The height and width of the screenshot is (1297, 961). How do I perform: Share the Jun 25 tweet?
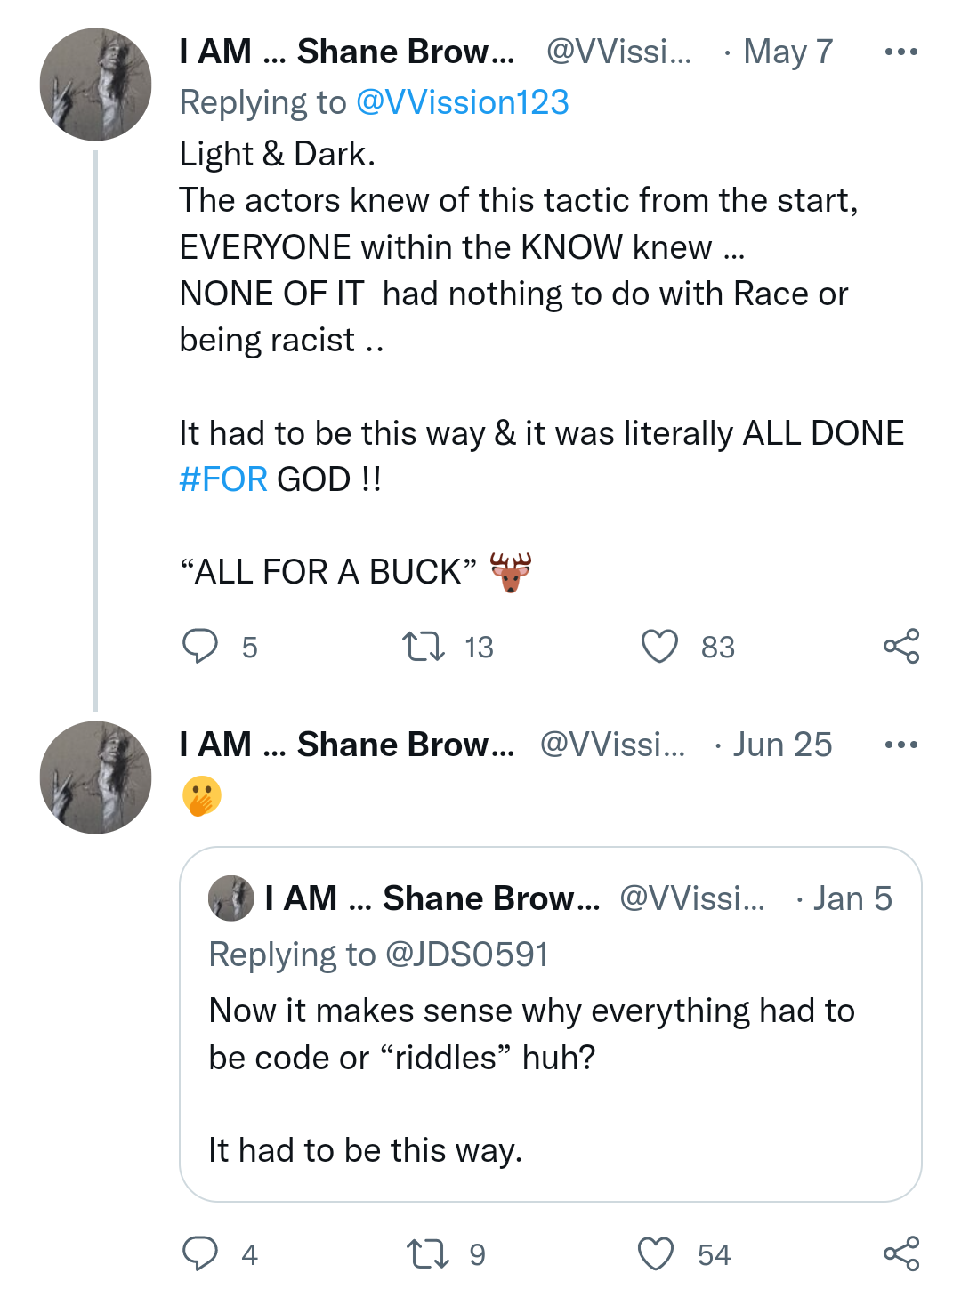pos(900,1254)
